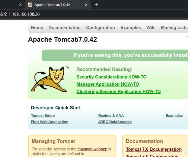
Task: Click the not-secure indicator in address bar
Action: (4, 14)
